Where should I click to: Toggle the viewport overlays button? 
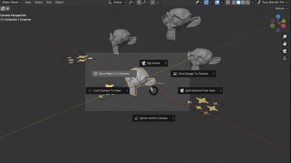[217, 3]
